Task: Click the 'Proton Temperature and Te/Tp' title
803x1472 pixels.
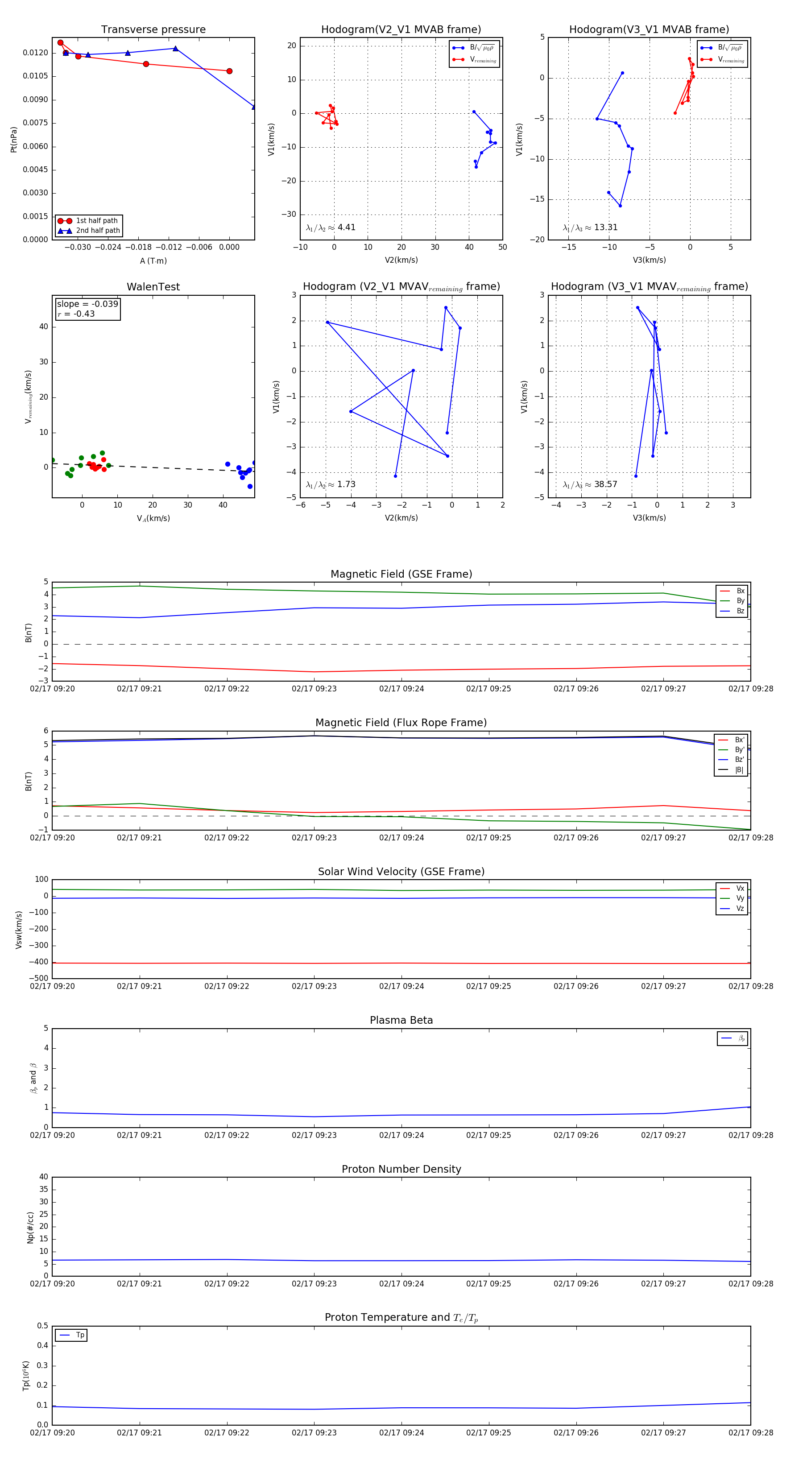Action: [x=401, y=1318]
